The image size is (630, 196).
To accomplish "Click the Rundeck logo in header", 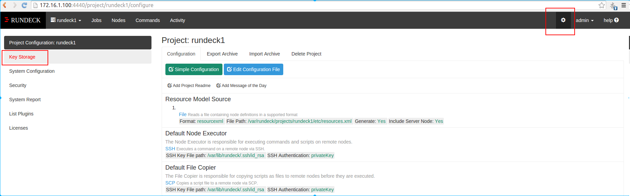I will click(23, 20).
